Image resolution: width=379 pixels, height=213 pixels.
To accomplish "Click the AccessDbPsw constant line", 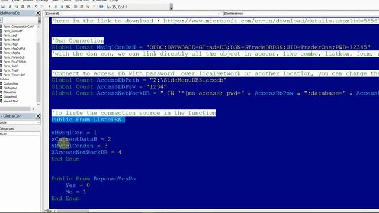I will 109,87.
